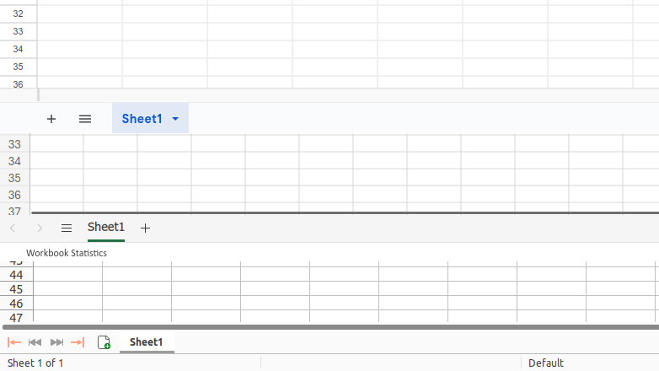Image resolution: width=659 pixels, height=371 pixels.
Task: Open Workbook Statistics
Action: [67, 253]
